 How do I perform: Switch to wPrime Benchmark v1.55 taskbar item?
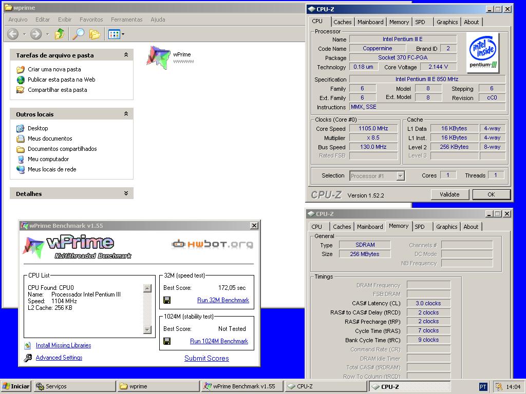coord(242,387)
